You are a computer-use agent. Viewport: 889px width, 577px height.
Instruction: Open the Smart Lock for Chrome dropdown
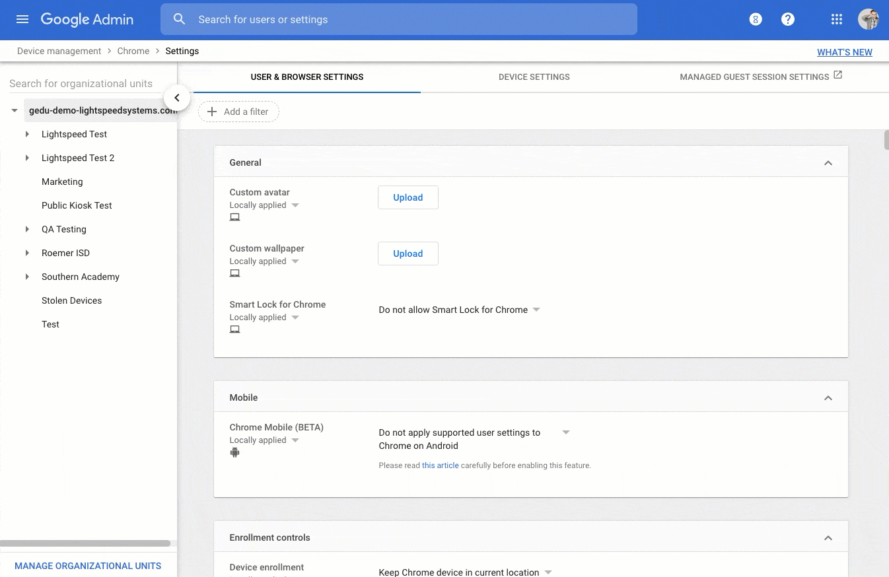(536, 310)
